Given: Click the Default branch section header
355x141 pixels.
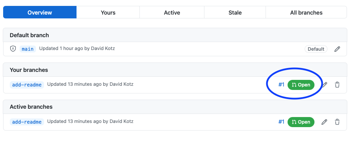Looking at the screenshot, I should pos(29,35).
